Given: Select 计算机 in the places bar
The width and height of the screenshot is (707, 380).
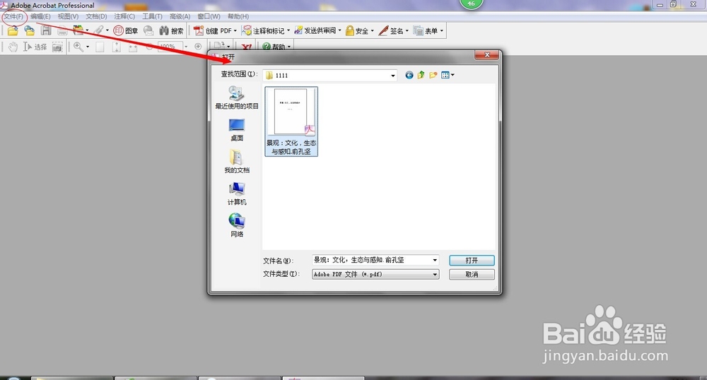Looking at the screenshot, I should coord(237,194).
